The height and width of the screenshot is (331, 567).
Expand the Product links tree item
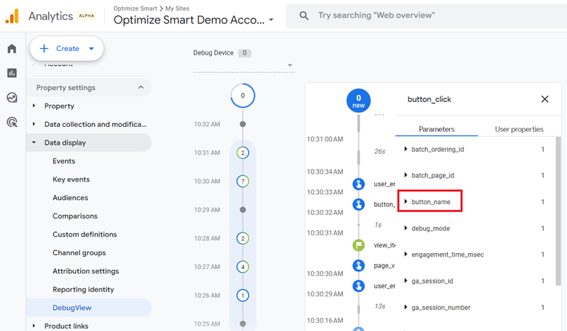tap(34, 325)
